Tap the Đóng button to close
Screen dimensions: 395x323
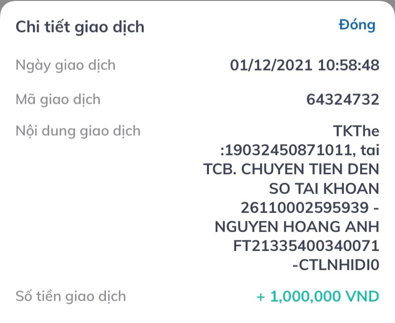[x=357, y=26]
